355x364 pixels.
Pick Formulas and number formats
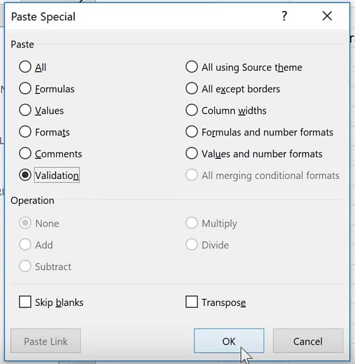point(191,132)
